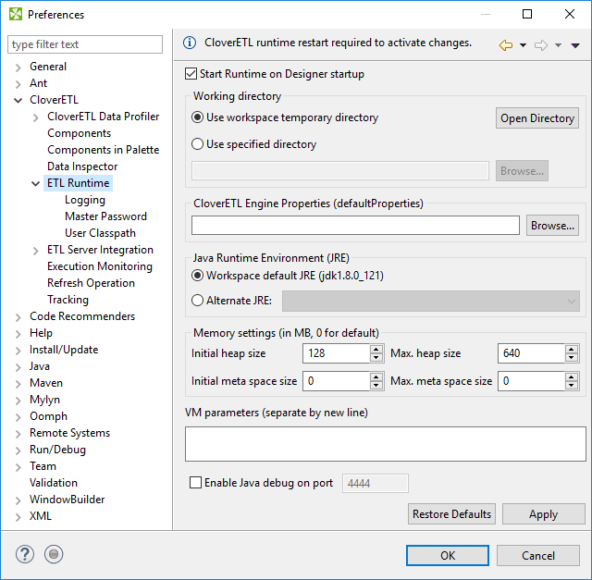Image resolution: width=592 pixels, height=580 pixels.
Task: Click the back navigation arrow icon
Action: tap(506, 45)
